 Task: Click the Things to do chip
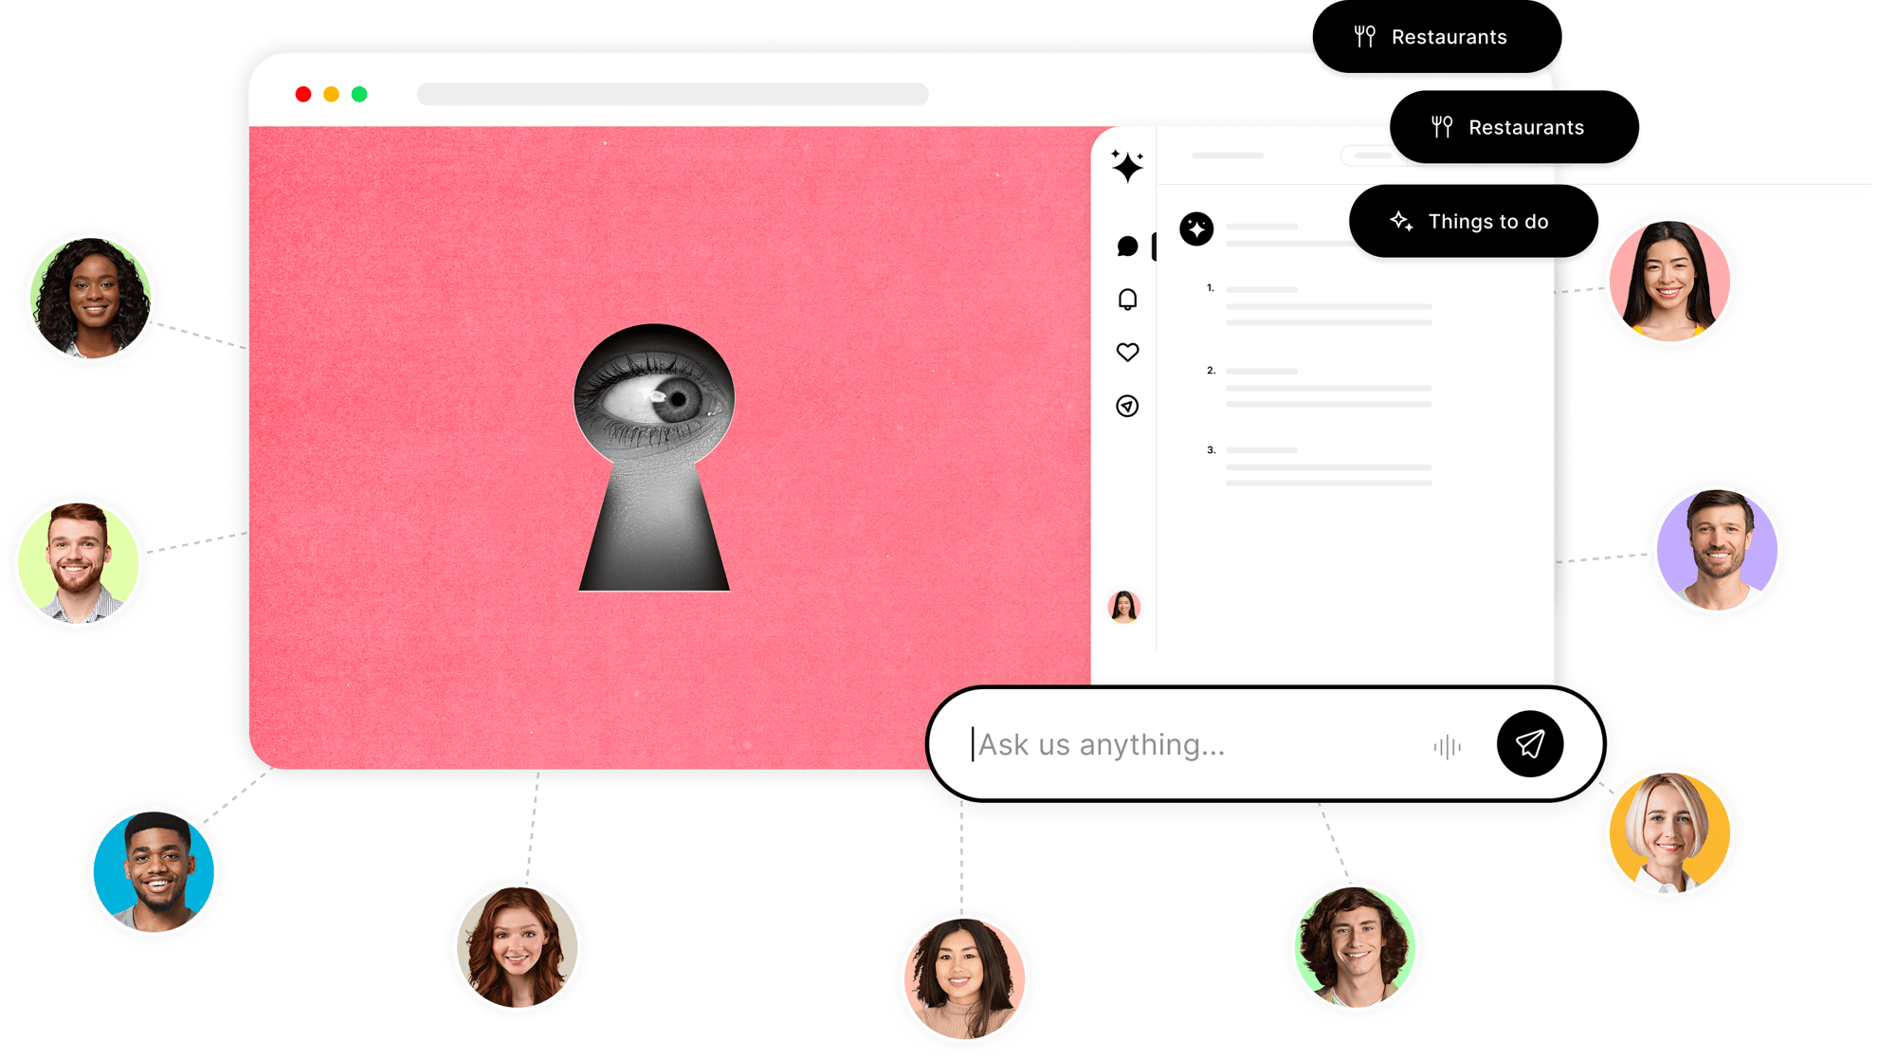tap(1473, 222)
